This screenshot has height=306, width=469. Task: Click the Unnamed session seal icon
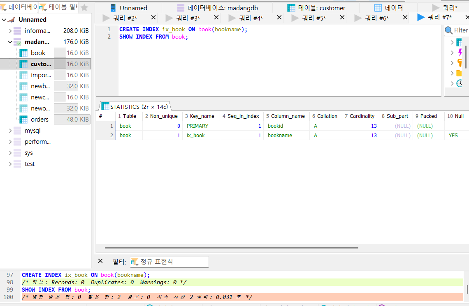(x=12, y=20)
